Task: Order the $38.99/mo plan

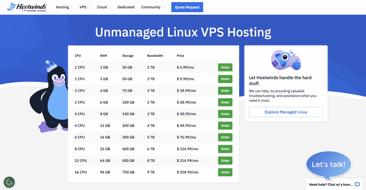Action: click(x=225, y=114)
